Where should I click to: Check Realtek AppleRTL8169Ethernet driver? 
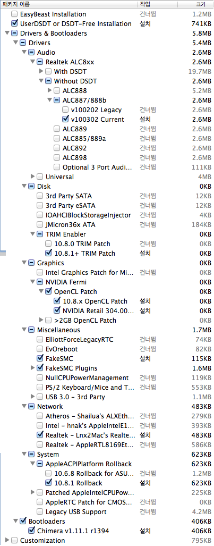[40, 444]
